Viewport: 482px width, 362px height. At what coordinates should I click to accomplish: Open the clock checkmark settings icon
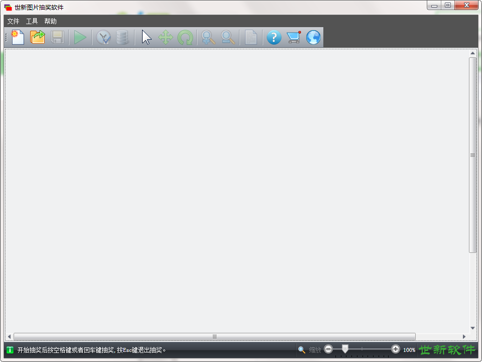pyautogui.click(x=103, y=38)
